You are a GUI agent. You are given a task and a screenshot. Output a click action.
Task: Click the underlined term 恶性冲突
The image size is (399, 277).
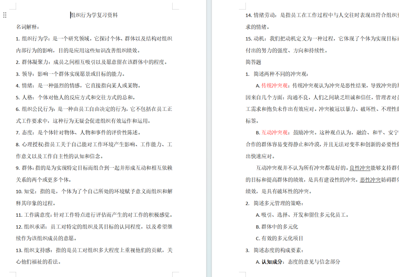[x=370, y=180]
